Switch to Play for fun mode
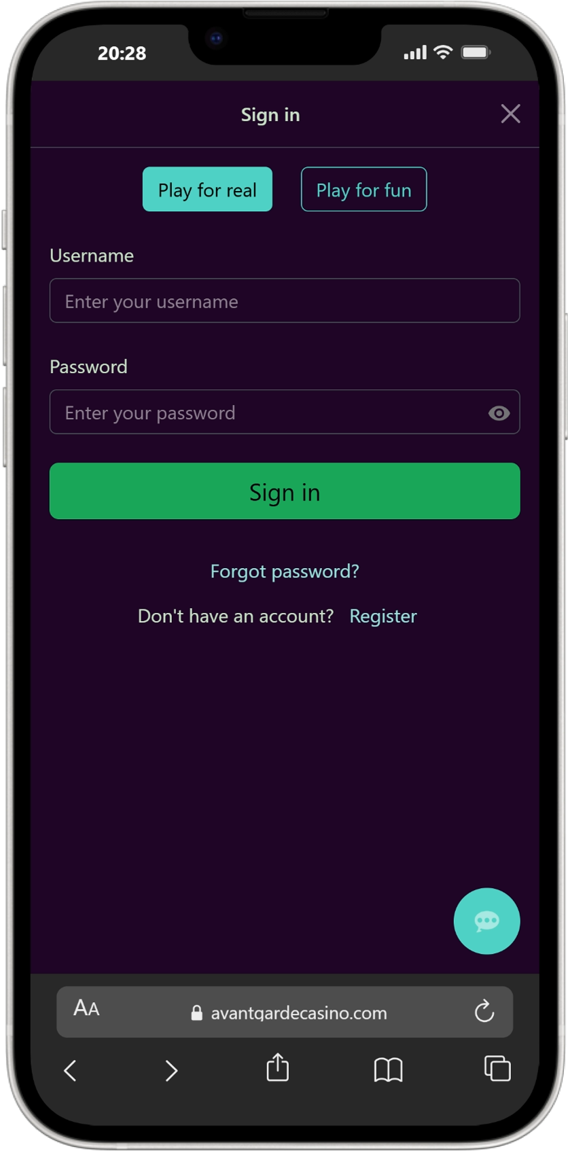 point(363,190)
